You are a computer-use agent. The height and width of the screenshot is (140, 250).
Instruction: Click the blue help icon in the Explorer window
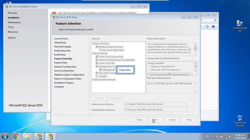pyautogui.click(x=213, y=26)
